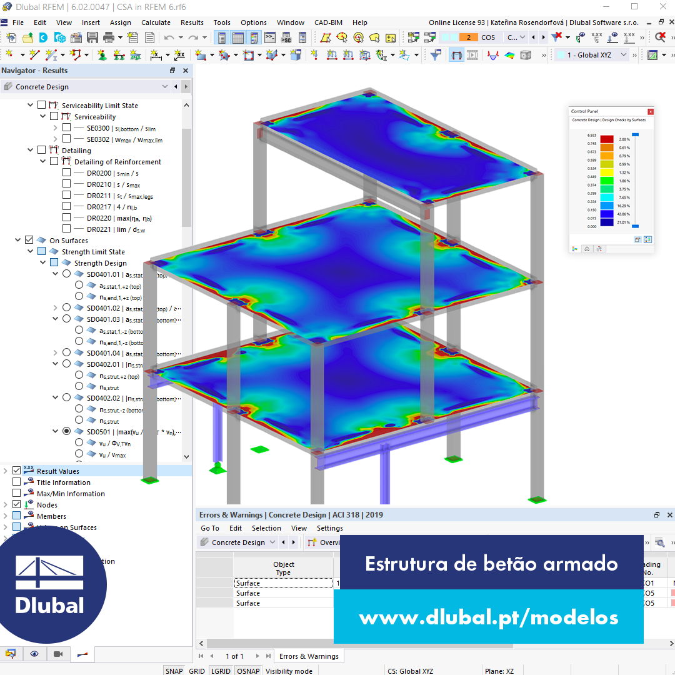This screenshot has width=675, height=675.
Task: Click Selection in Errors panel menu
Action: (266, 528)
